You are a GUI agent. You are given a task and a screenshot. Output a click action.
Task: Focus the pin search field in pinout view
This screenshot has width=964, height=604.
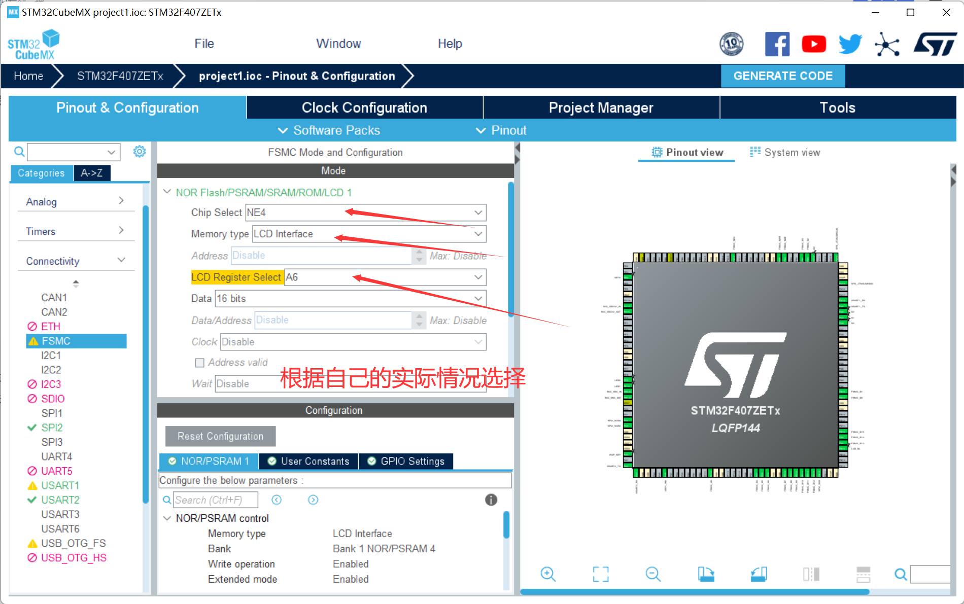[x=930, y=574]
